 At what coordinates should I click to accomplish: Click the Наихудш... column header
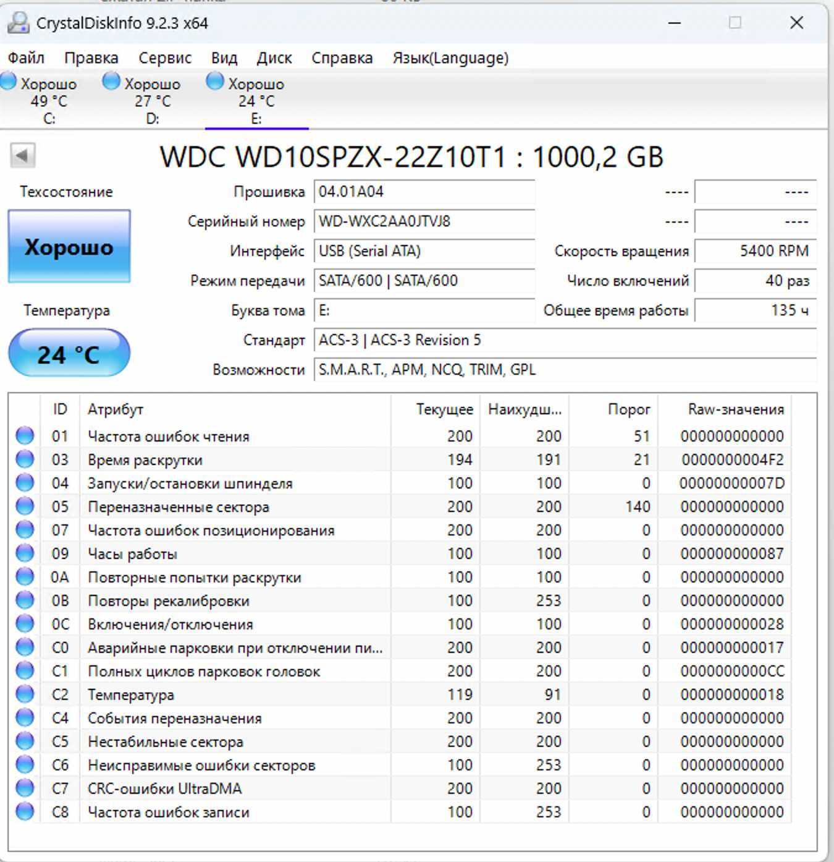pos(524,409)
